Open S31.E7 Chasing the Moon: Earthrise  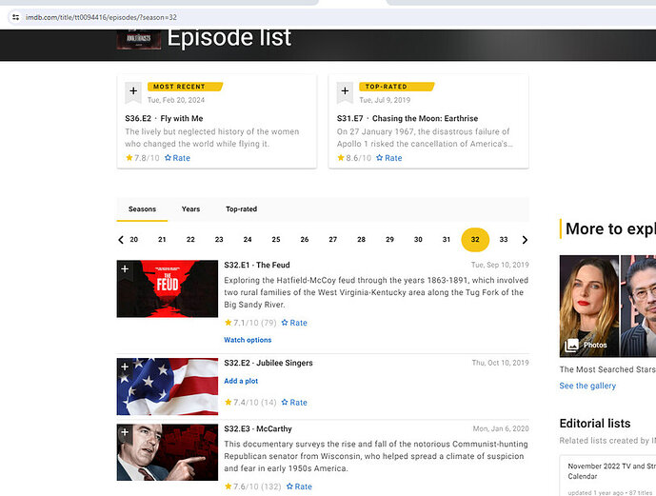[x=408, y=118]
